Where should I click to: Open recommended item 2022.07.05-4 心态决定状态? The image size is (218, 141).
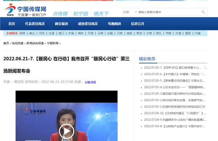click(175, 87)
